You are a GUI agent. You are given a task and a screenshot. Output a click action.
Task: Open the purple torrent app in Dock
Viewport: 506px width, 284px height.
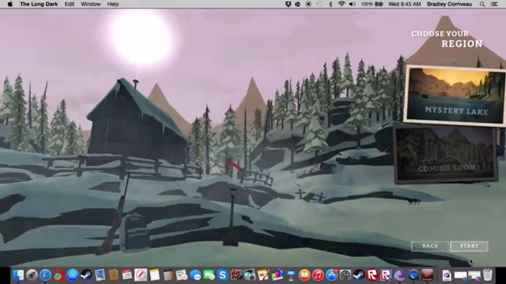click(400, 275)
